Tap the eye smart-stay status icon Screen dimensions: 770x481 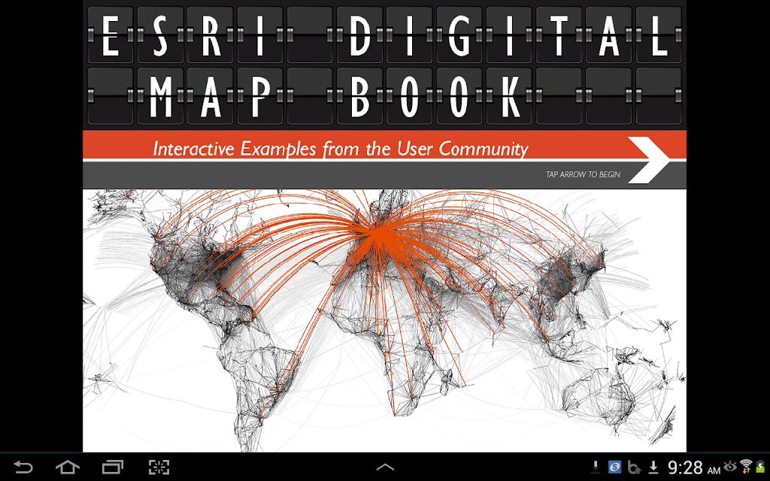coord(730,465)
